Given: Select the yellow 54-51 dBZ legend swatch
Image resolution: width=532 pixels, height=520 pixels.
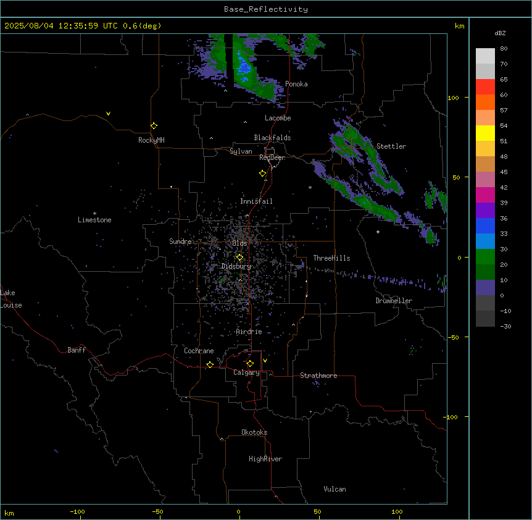Looking at the screenshot, I should 485,133.
